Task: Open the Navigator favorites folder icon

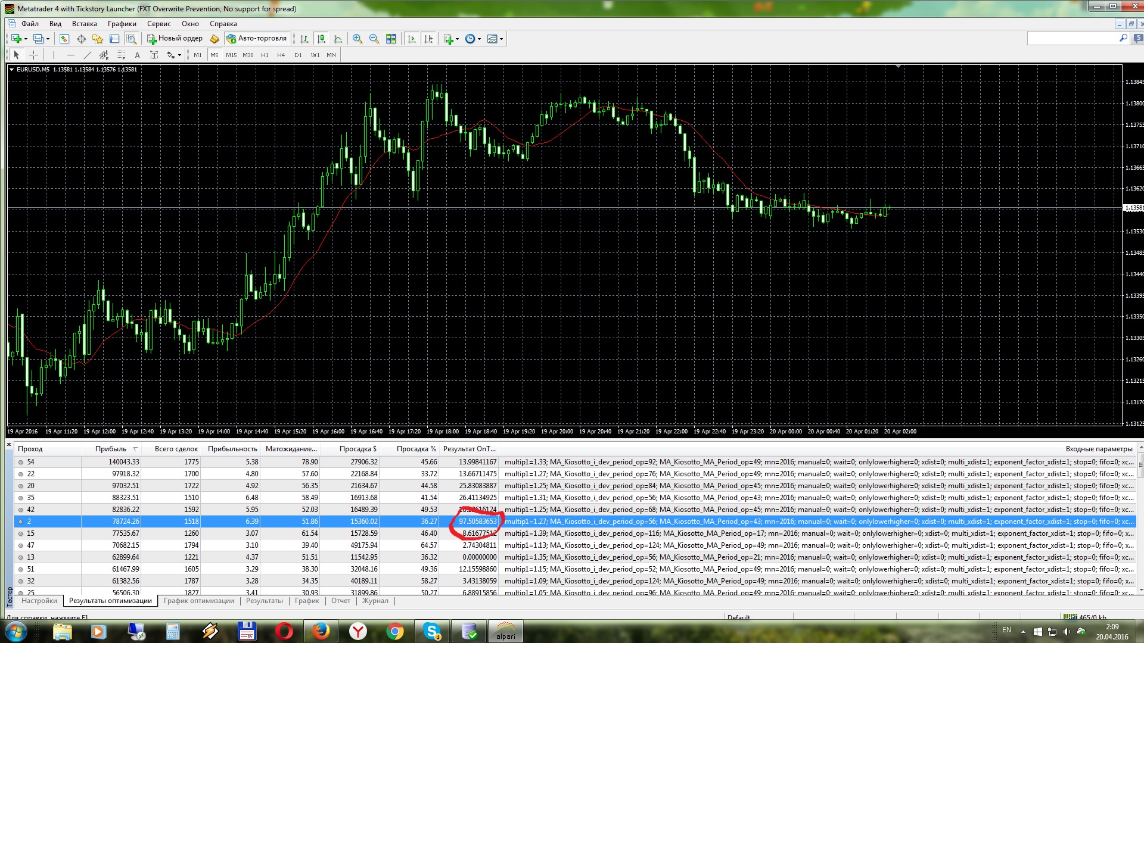Action: (98, 39)
